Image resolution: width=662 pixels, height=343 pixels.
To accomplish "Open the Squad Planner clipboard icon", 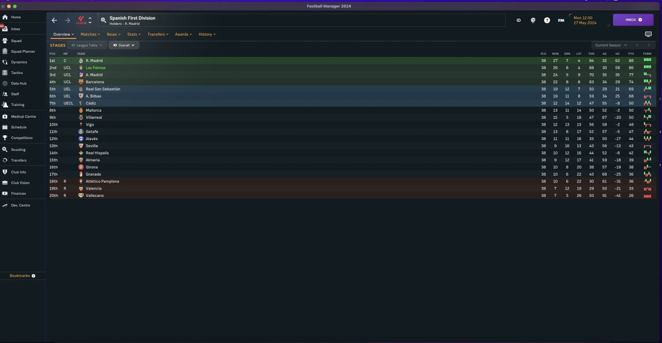I will (5, 51).
